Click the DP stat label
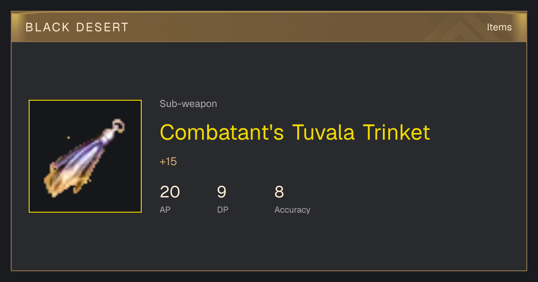 (x=223, y=209)
